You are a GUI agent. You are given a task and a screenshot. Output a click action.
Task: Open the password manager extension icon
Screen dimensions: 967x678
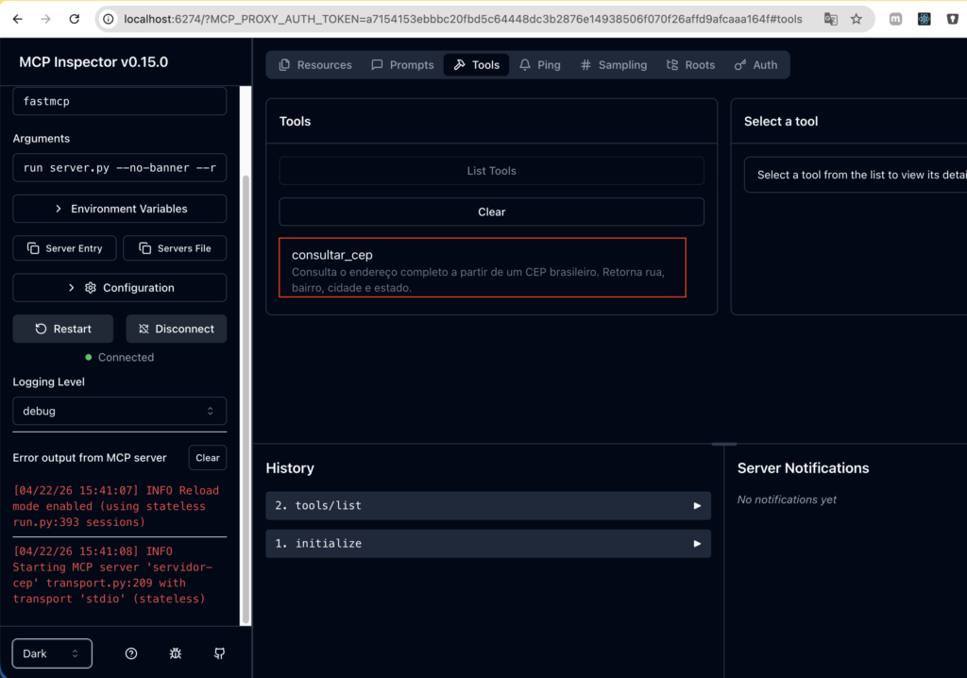(x=953, y=19)
